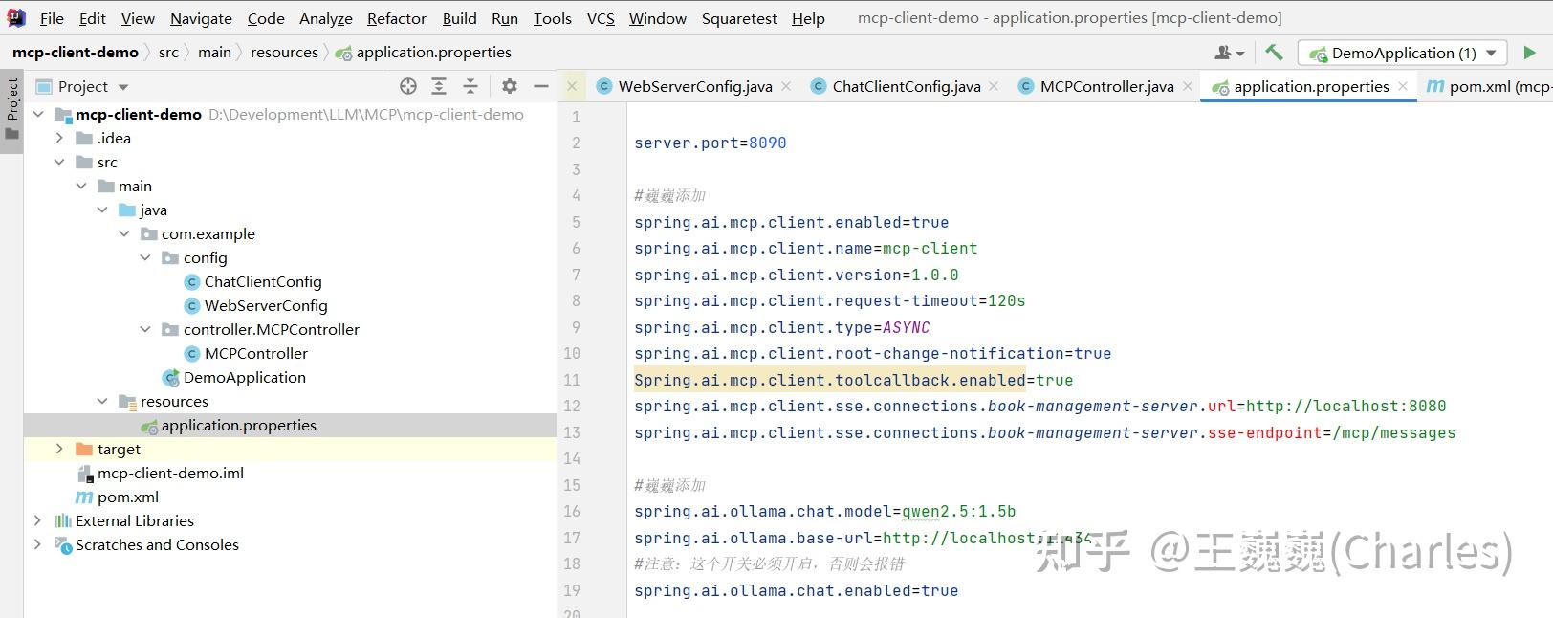
Task: Open the Refactor menu
Action: (397, 18)
